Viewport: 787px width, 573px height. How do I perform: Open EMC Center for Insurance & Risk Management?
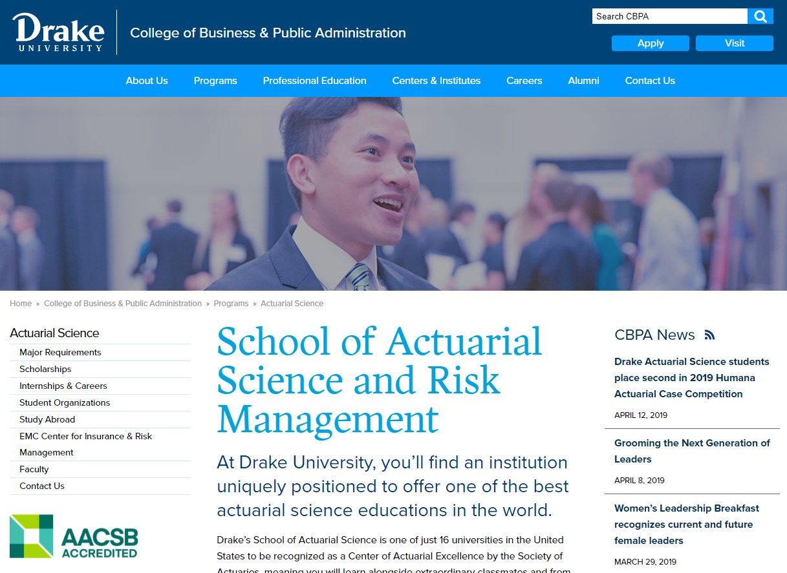pyautogui.click(x=85, y=444)
